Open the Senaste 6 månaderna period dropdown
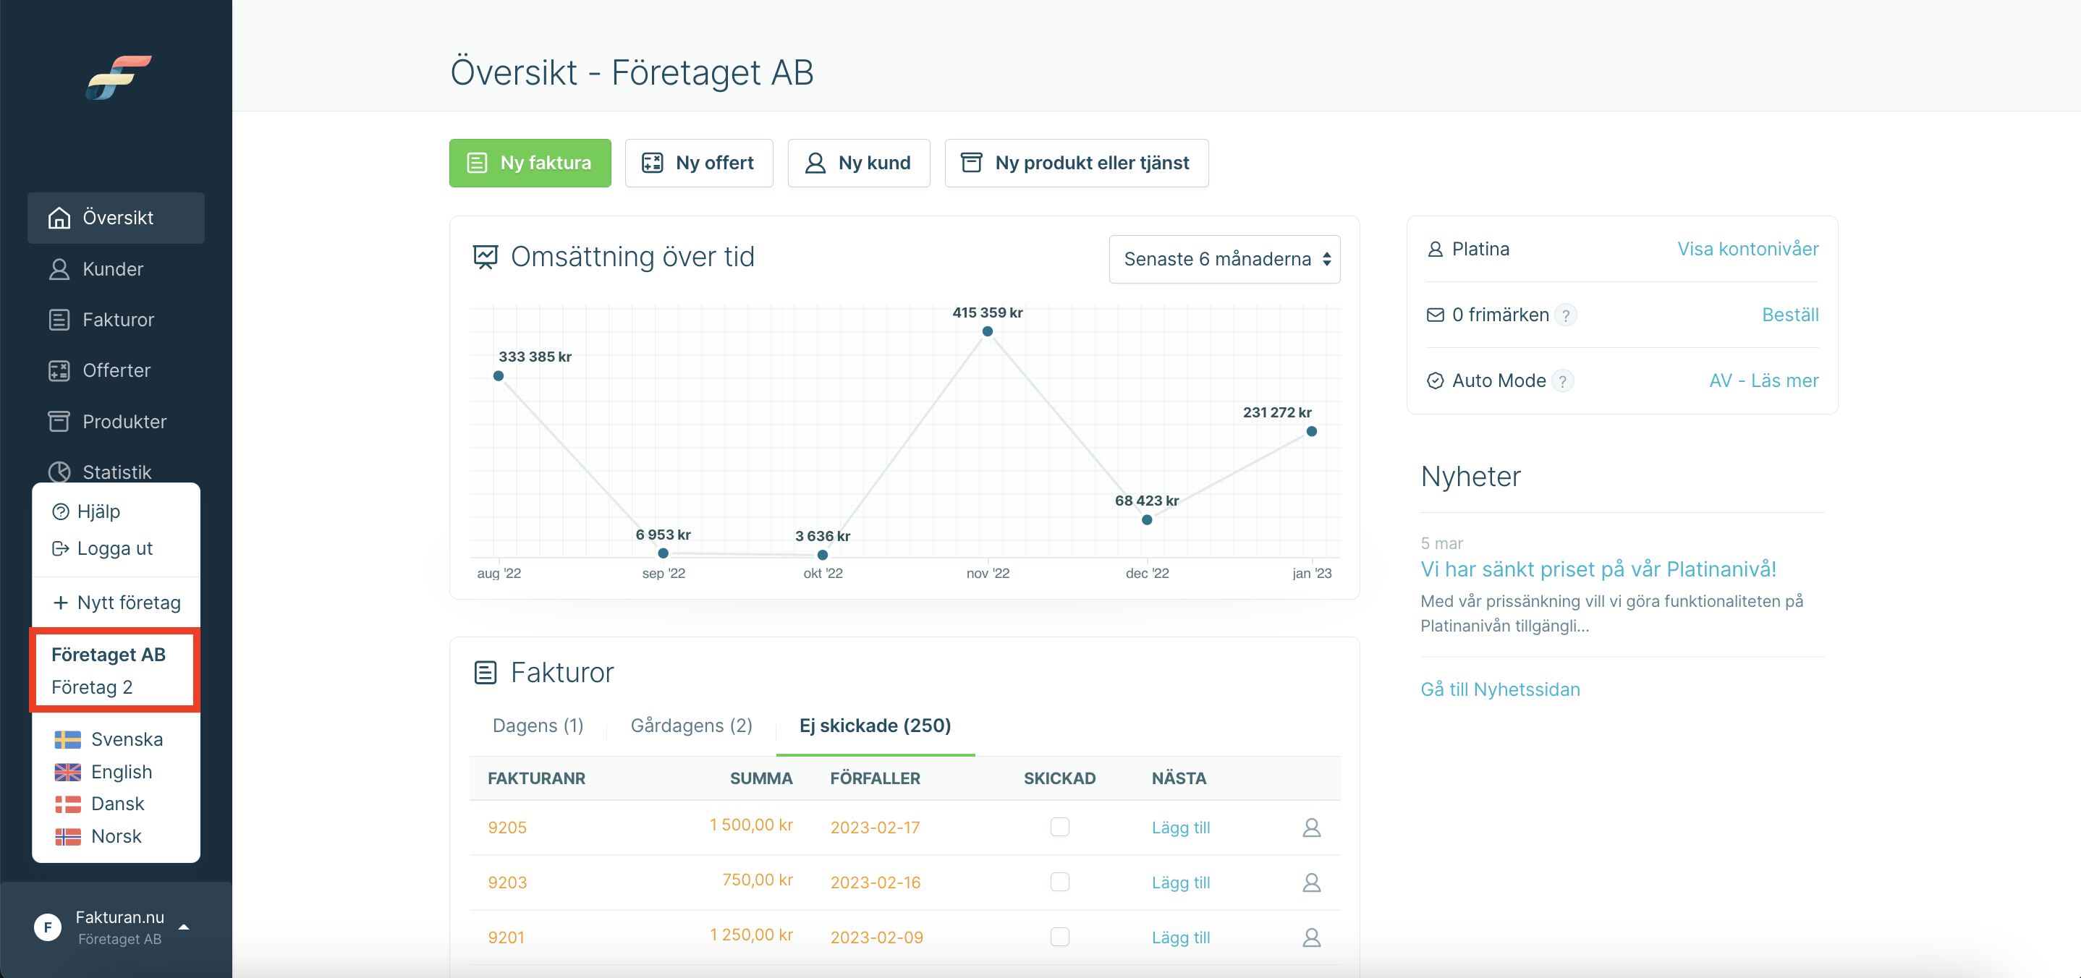The width and height of the screenshot is (2081, 978). click(x=1224, y=258)
